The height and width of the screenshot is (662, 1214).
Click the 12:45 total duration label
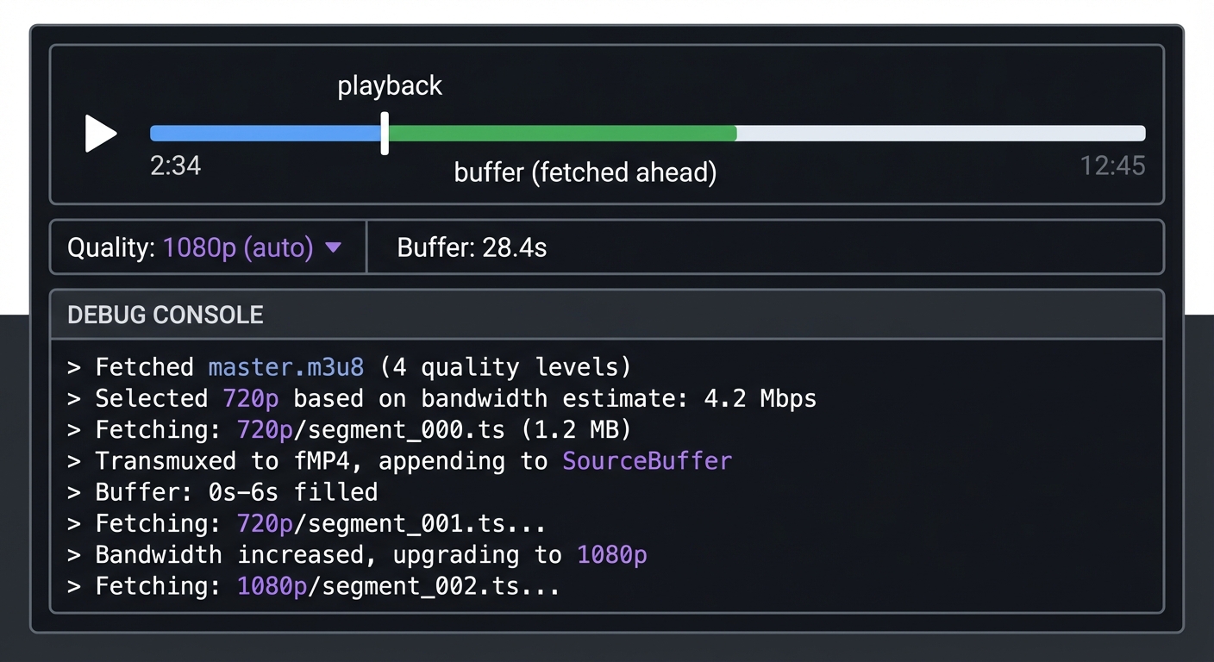(1113, 165)
